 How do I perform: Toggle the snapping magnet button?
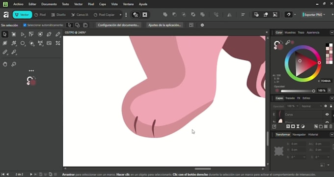click(289, 15)
